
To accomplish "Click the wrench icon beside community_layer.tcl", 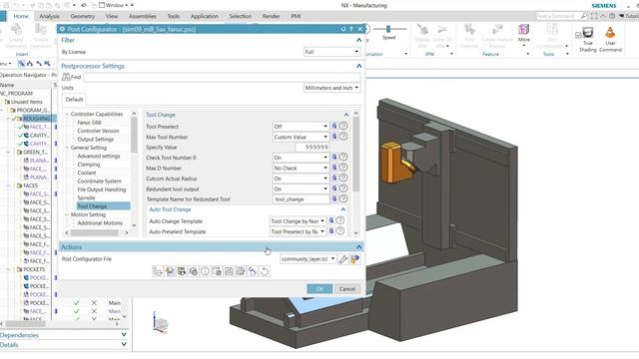I will click(x=343, y=259).
